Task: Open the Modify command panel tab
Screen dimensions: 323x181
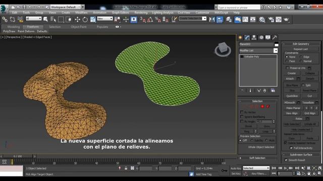Action: point(247,37)
